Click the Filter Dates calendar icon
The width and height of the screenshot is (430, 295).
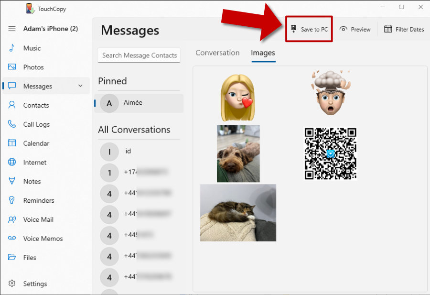point(388,29)
